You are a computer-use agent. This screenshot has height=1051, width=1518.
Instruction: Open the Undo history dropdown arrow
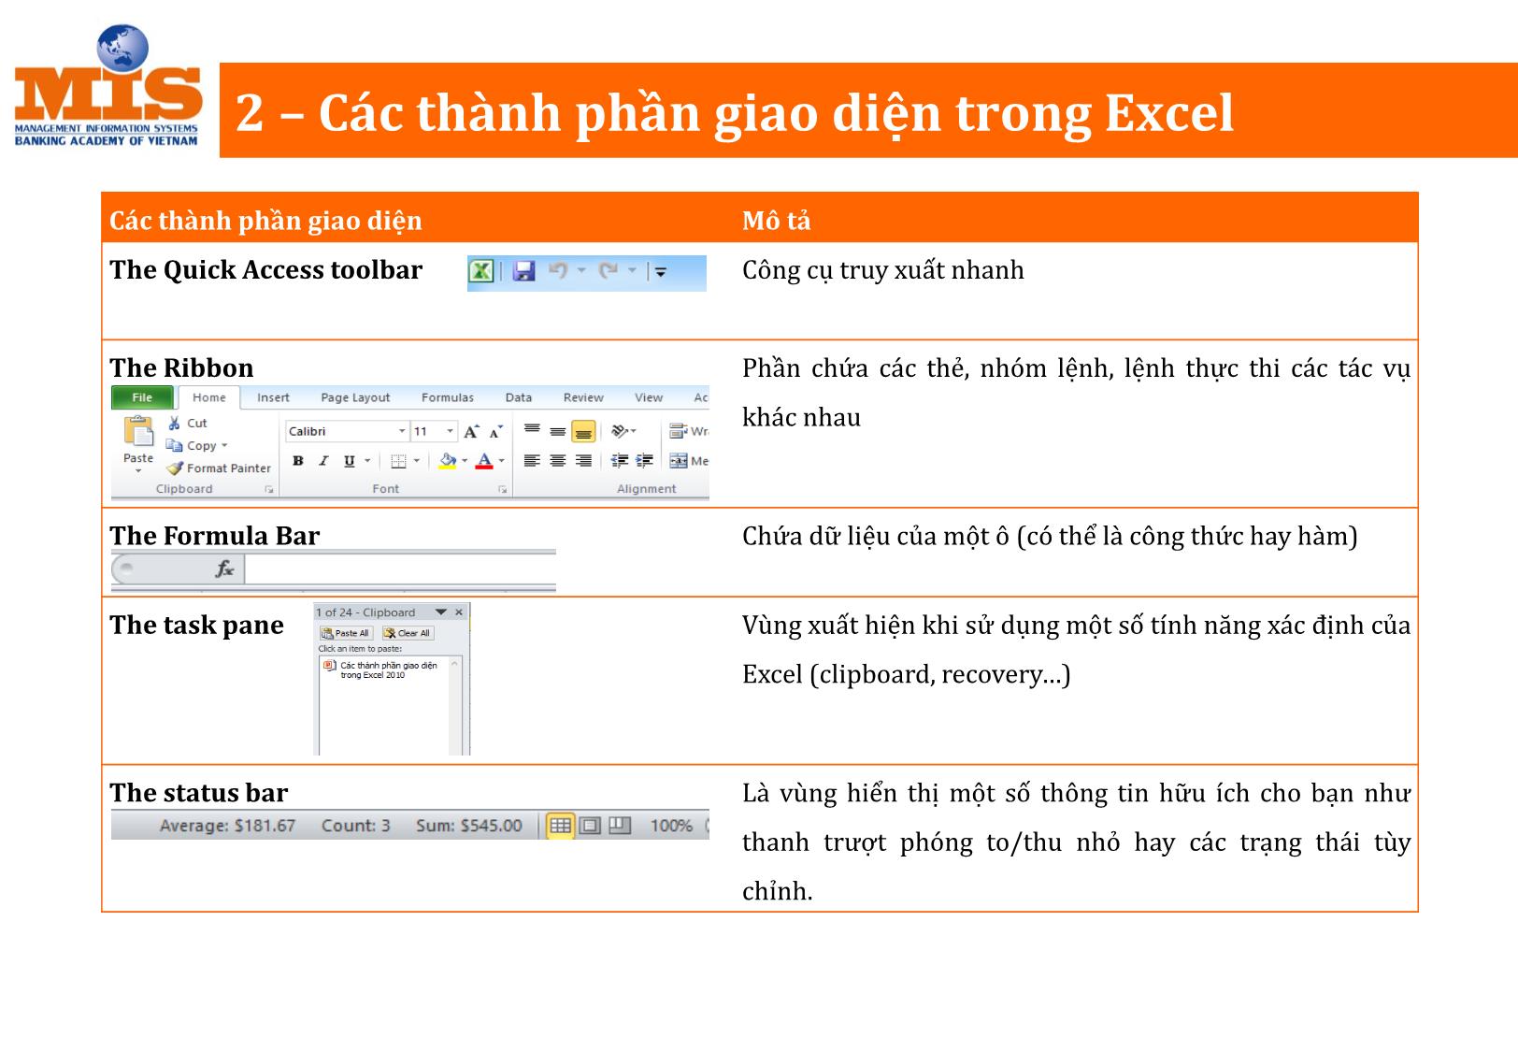coord(581,270)
